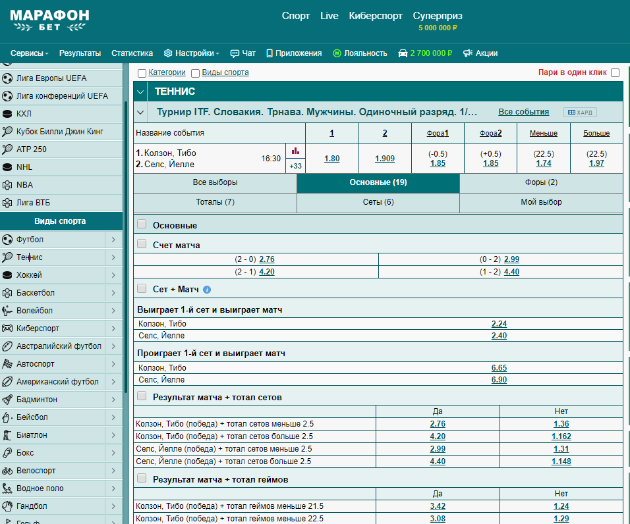The image size is (630, 524).
Task: Click the chat bubble icon
Action: click(x=234, y=53)
